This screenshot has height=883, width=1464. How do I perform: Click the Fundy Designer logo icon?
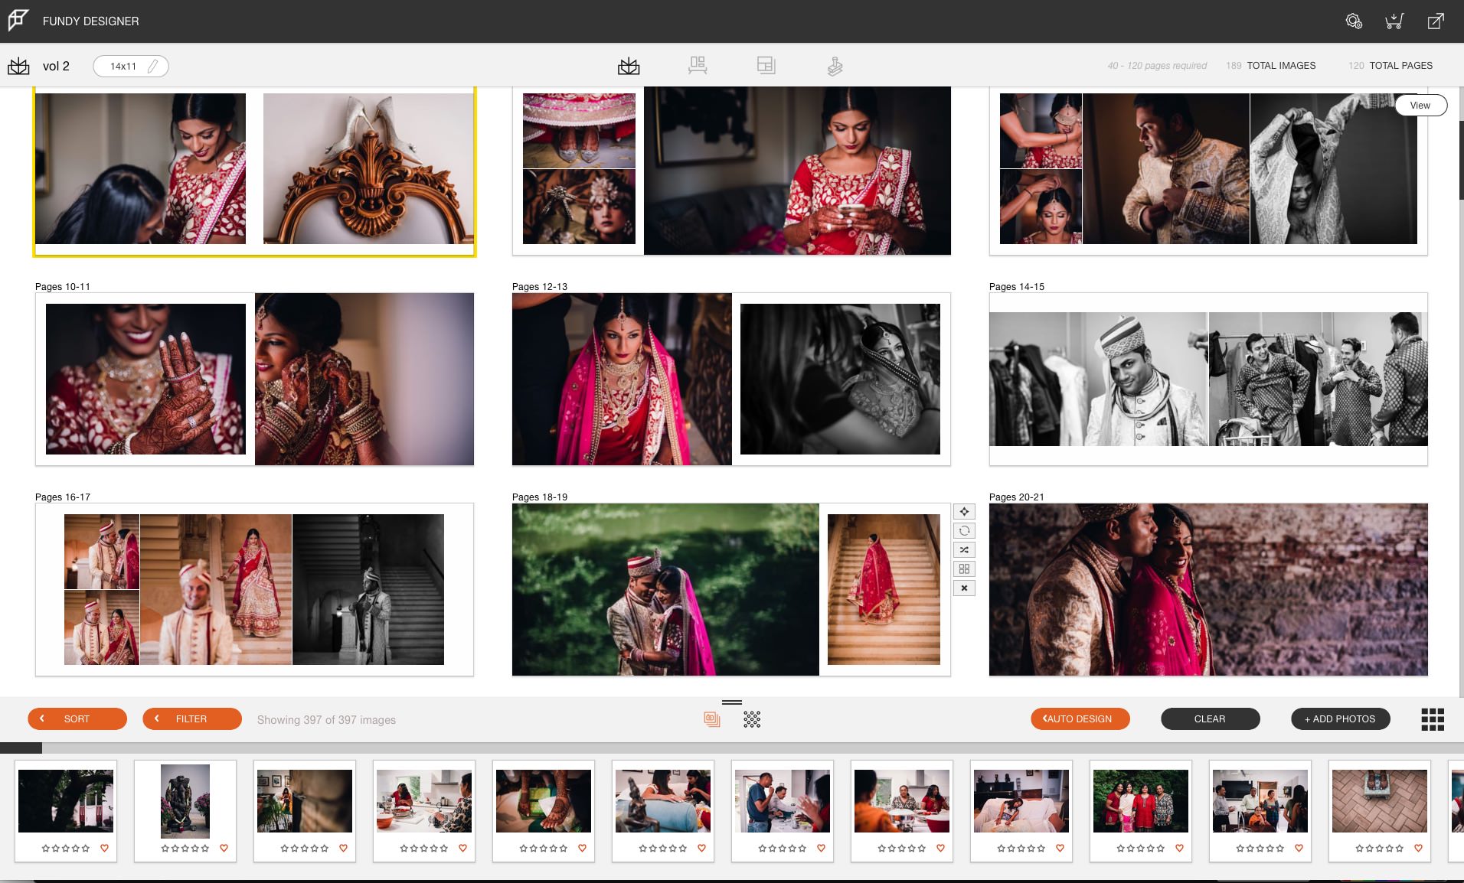[18, 20]
